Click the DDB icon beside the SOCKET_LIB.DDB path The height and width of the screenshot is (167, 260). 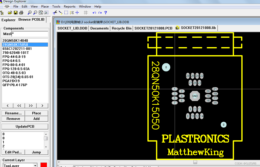pos(58,22)
